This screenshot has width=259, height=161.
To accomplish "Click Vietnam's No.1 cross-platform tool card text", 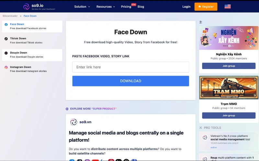I will pos(230,138).
